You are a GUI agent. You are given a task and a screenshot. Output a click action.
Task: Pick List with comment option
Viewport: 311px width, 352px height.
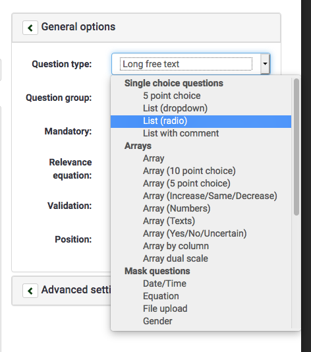tap(181, 133)
